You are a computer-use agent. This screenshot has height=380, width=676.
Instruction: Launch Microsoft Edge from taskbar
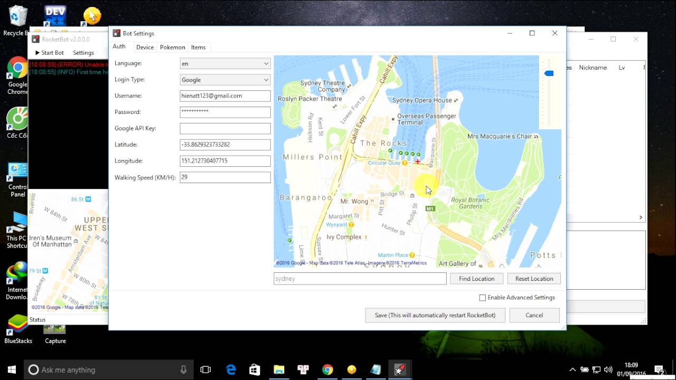pos(231,369)
